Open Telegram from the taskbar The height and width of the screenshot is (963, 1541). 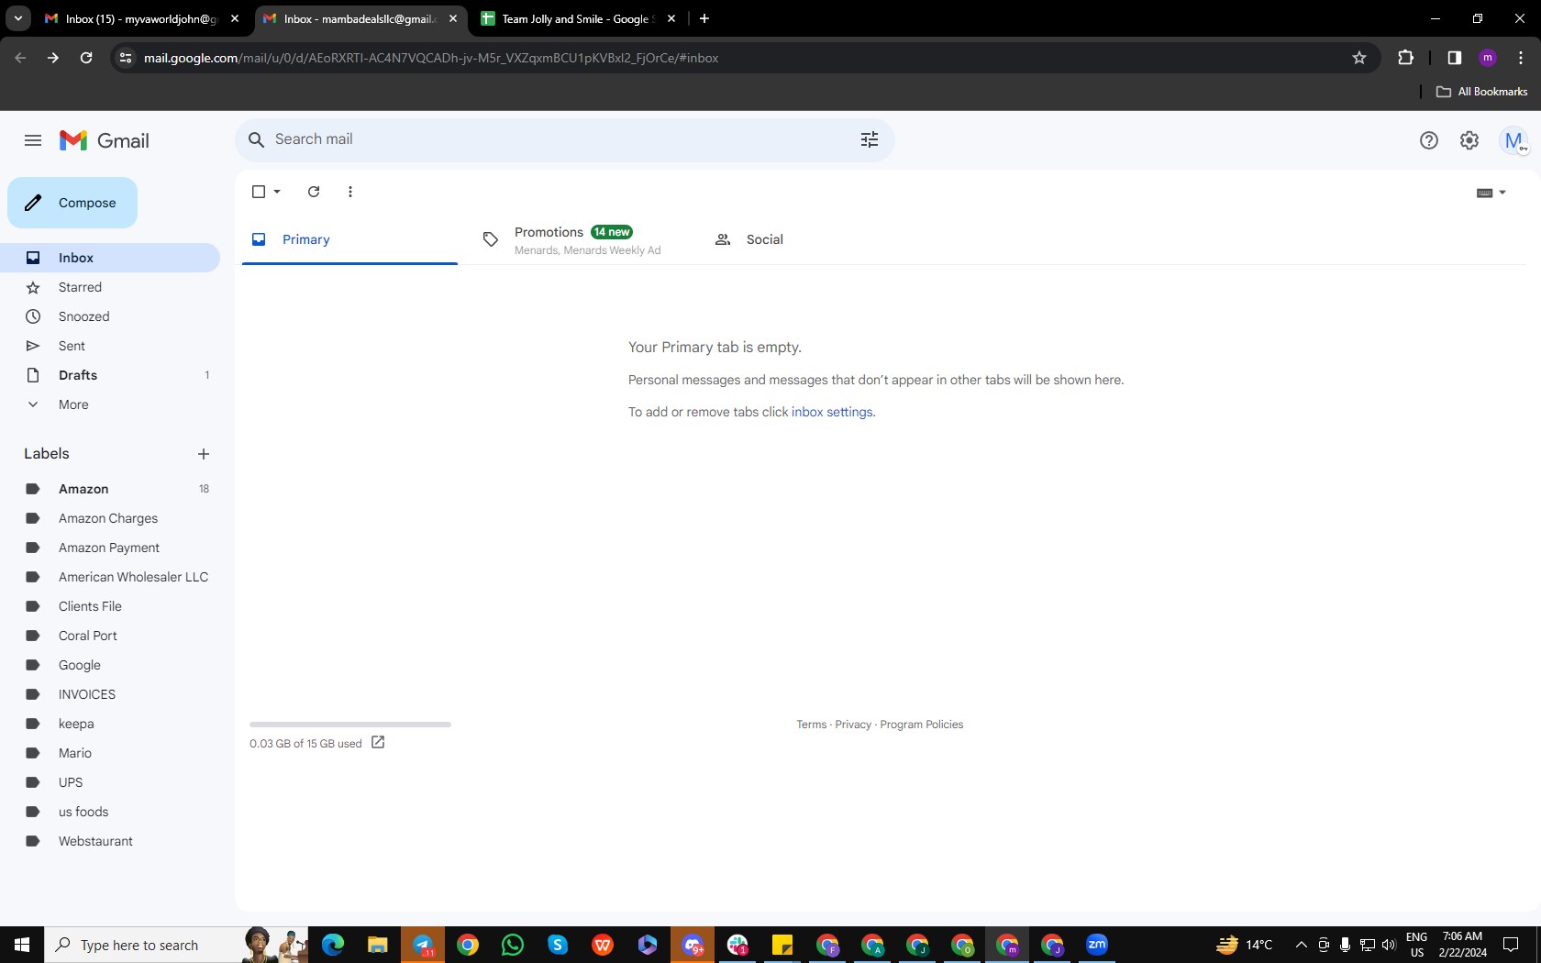click(x=423, y=945)
